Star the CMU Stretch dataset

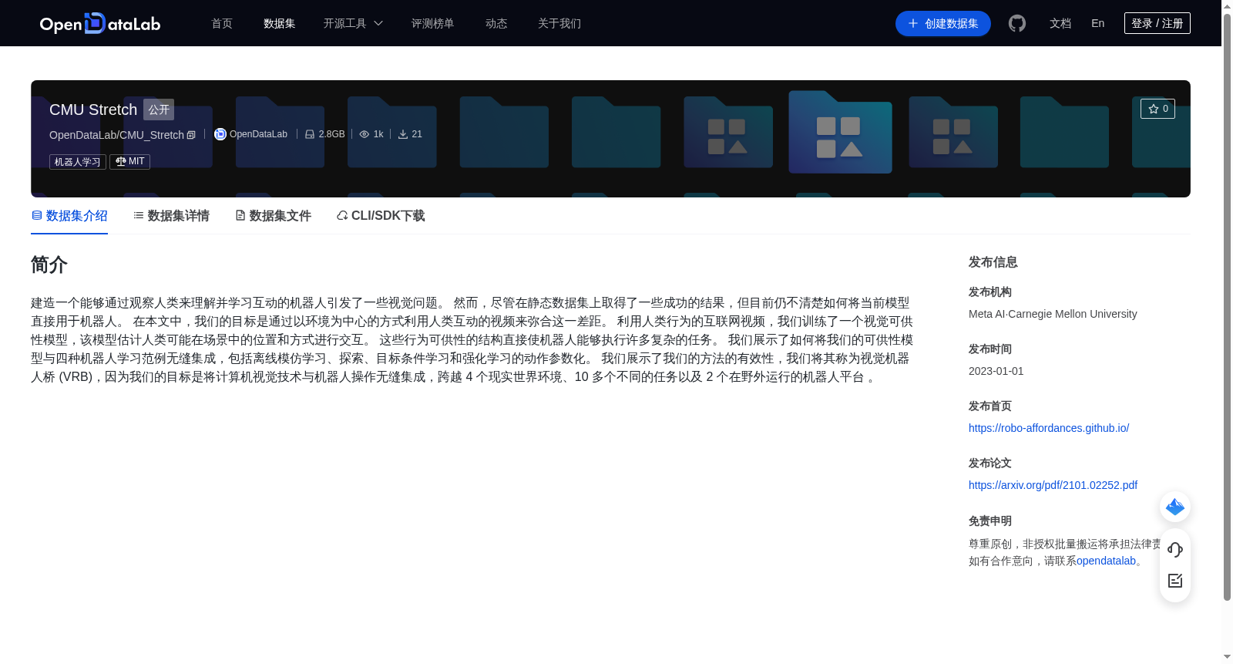tap(1157, 109)
